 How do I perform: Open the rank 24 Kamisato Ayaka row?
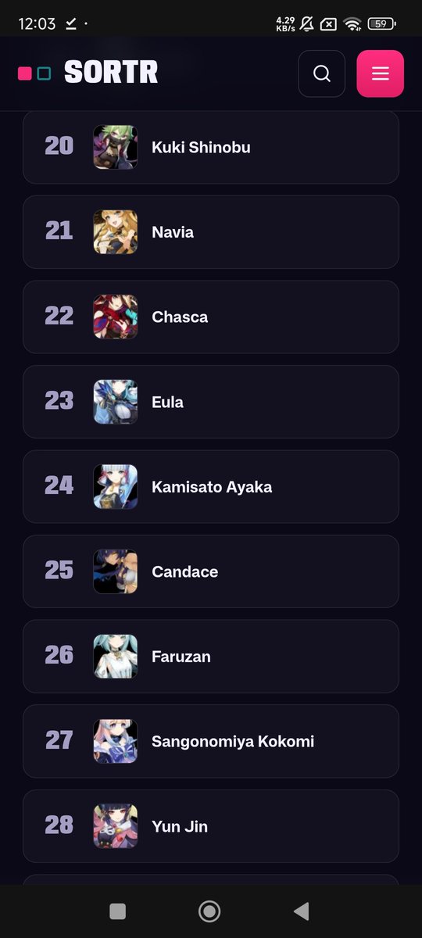(x=211, y=487)
